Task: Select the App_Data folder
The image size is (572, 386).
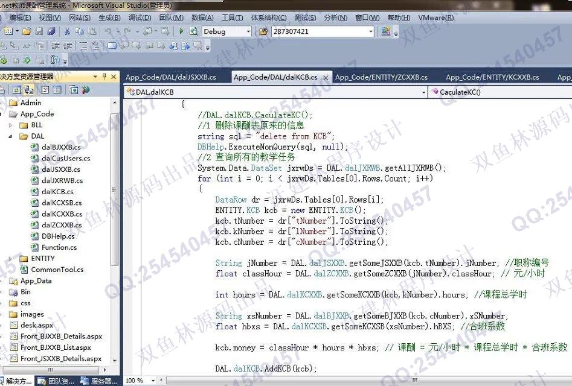Action: coord(36,281)
